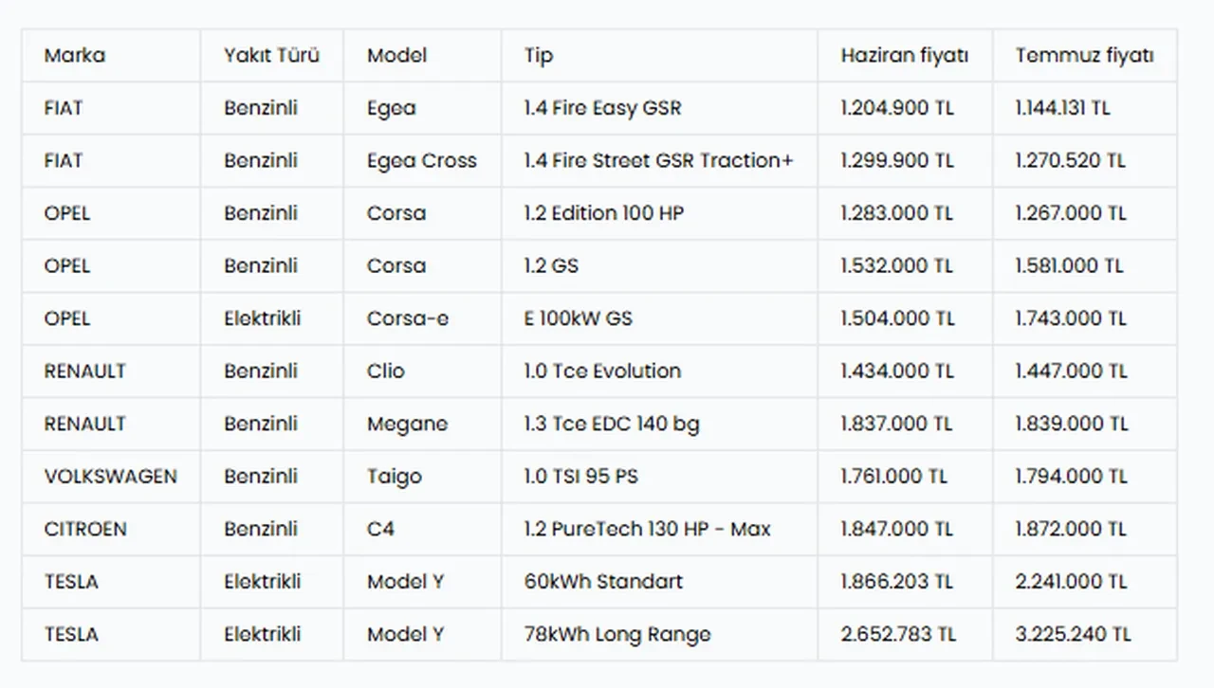The height and width of the screenshot is (688, 1214).
Task: Click the Yakıt Türü column header
Action: (x=271, y=56)
